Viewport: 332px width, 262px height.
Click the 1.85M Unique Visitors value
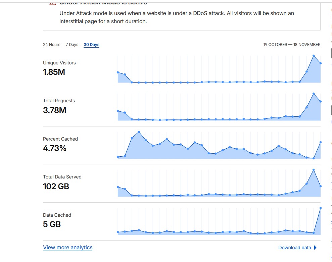click(54, 72)
